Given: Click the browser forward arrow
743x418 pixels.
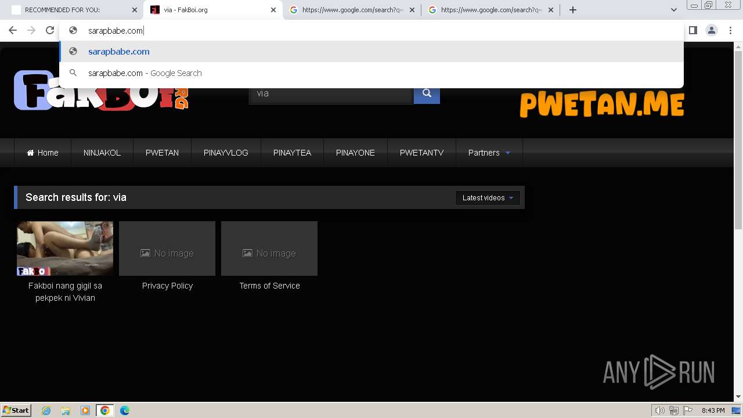Looking at the screenshot, I should click(31, 30).
